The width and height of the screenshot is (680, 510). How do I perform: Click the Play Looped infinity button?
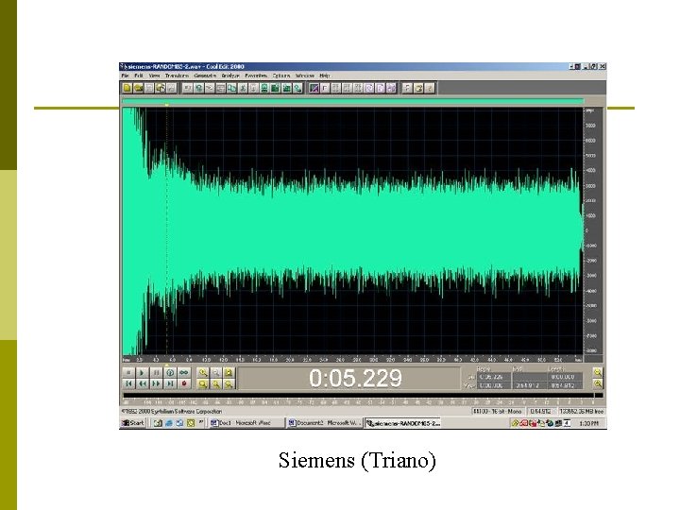184,372
